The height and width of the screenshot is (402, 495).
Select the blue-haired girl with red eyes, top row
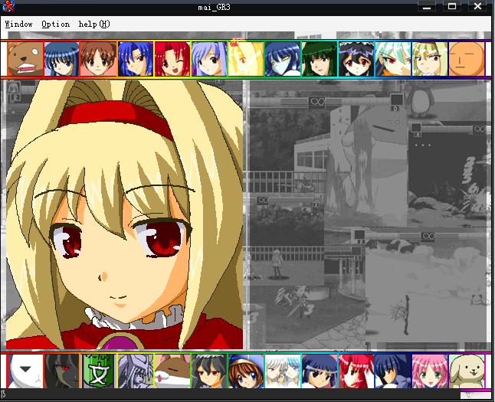pyautogui.click(x=136, y=59)
